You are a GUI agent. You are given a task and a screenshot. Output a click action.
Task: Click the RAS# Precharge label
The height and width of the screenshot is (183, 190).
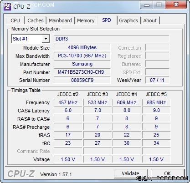[x=31, y=127]
